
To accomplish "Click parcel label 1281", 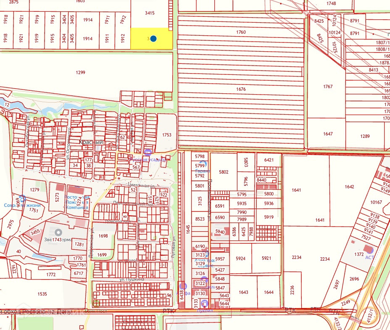I will 79,244.
